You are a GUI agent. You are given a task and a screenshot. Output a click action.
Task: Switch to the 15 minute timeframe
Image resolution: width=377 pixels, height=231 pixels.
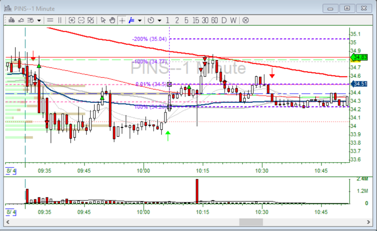[x=196, y=20]
